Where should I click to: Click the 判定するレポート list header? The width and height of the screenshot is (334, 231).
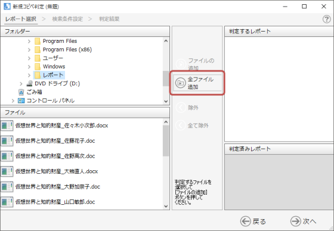click(279, 32)
